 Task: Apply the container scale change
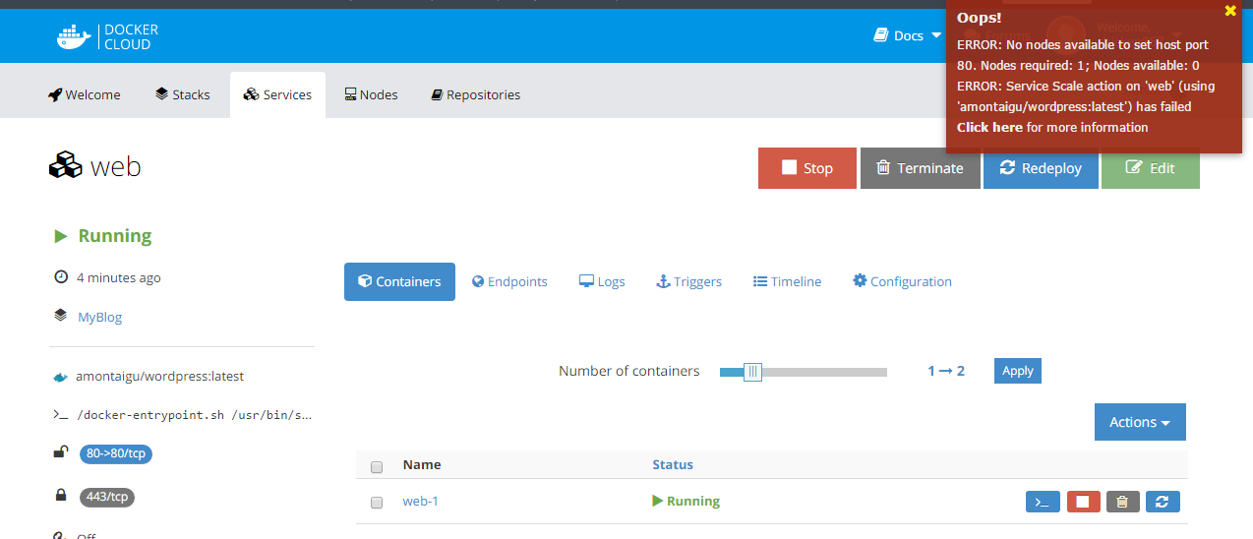tap(1017, 371)
